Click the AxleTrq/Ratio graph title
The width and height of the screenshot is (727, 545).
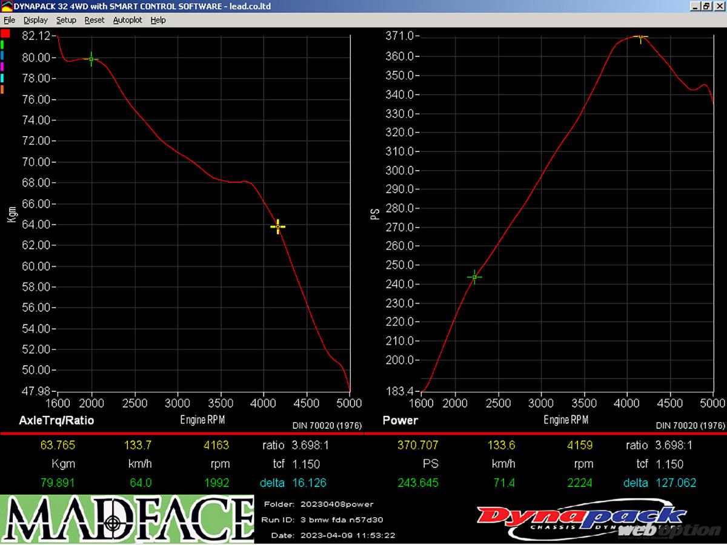point(57,420)
